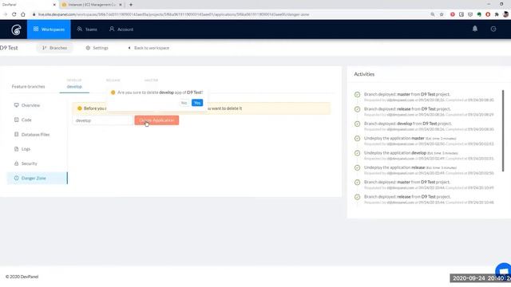Close the DevPanel browser tab

(x=54, y=5)
